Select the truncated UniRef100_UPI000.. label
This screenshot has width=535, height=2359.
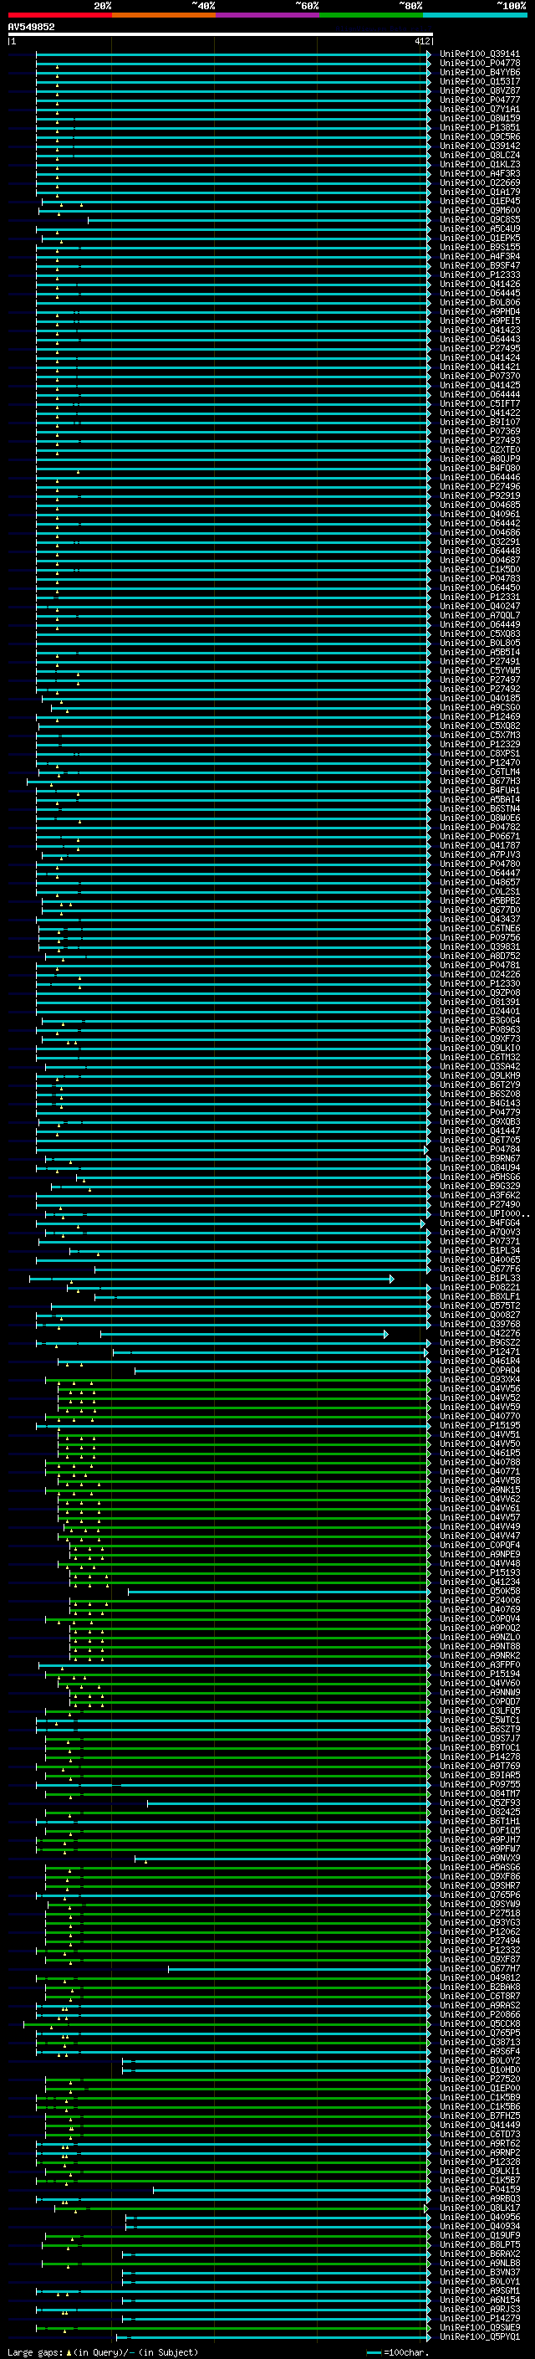click(x=484, y=1214)
